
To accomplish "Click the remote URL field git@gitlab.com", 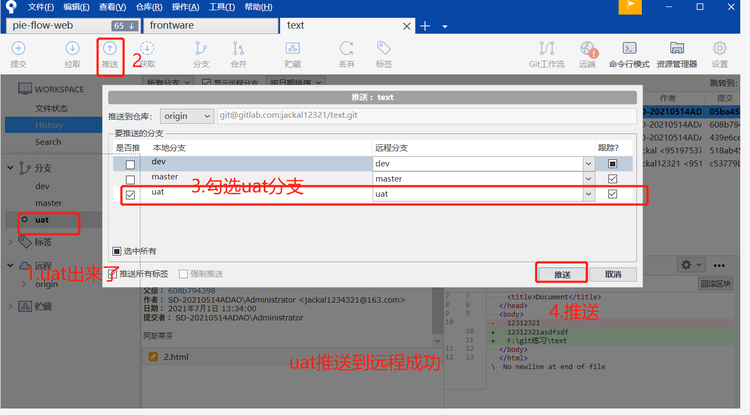I will (427, 116).
